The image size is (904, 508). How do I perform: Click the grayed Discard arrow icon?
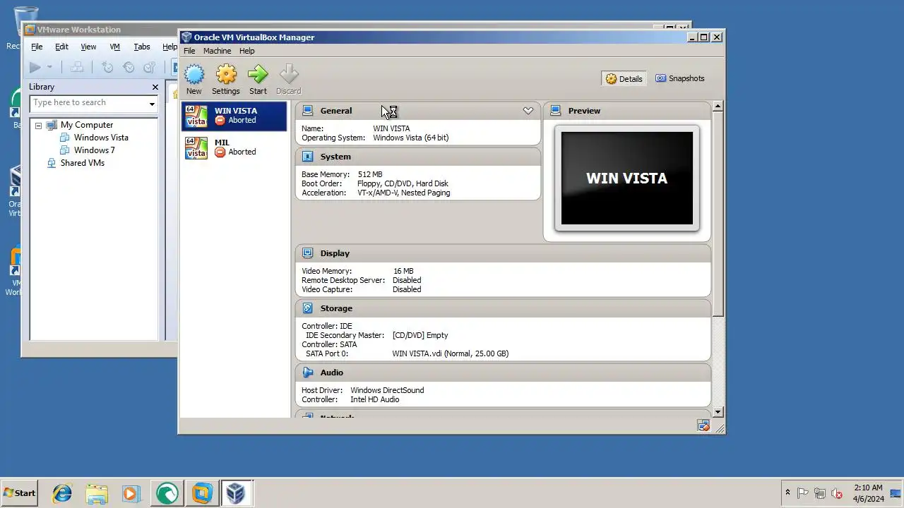pos(289,75)
